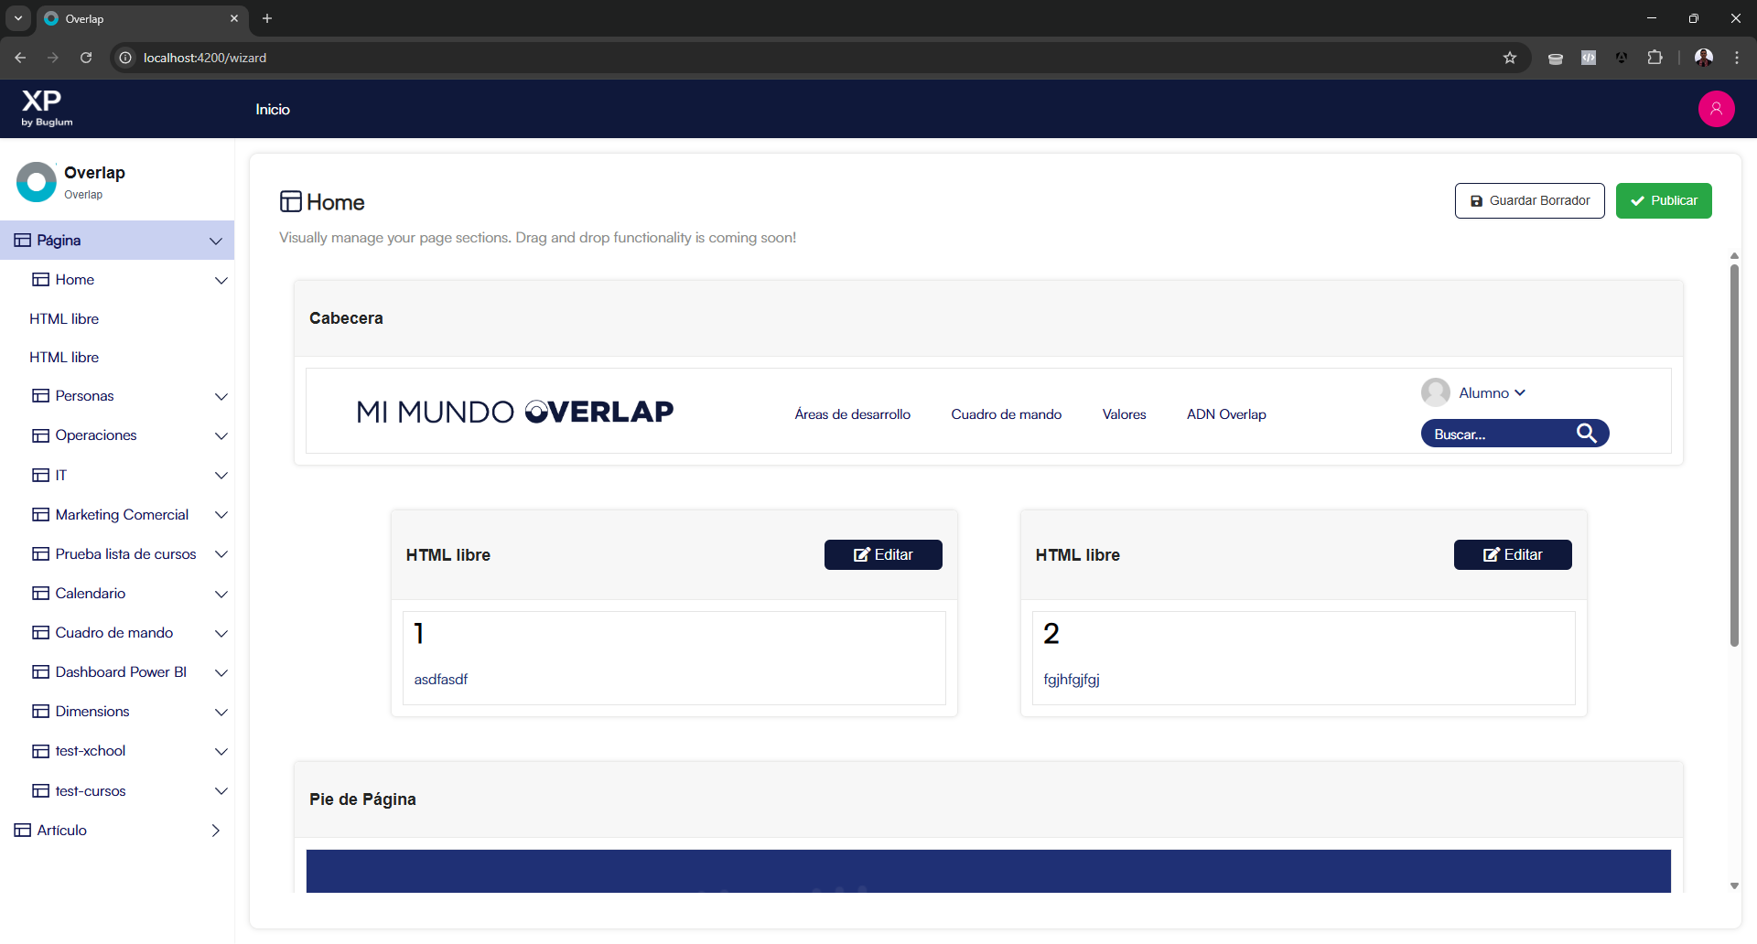Click the Home page layout icon in heading
This screenshot has height=944, width=1757.
pyautogui.click(x=291, y=201)
